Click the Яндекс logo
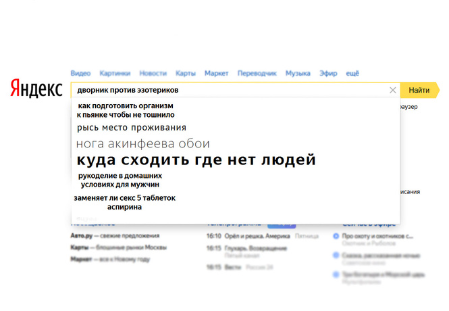The width and height of the screenshot is (449, 311). (x=36, y=88)
